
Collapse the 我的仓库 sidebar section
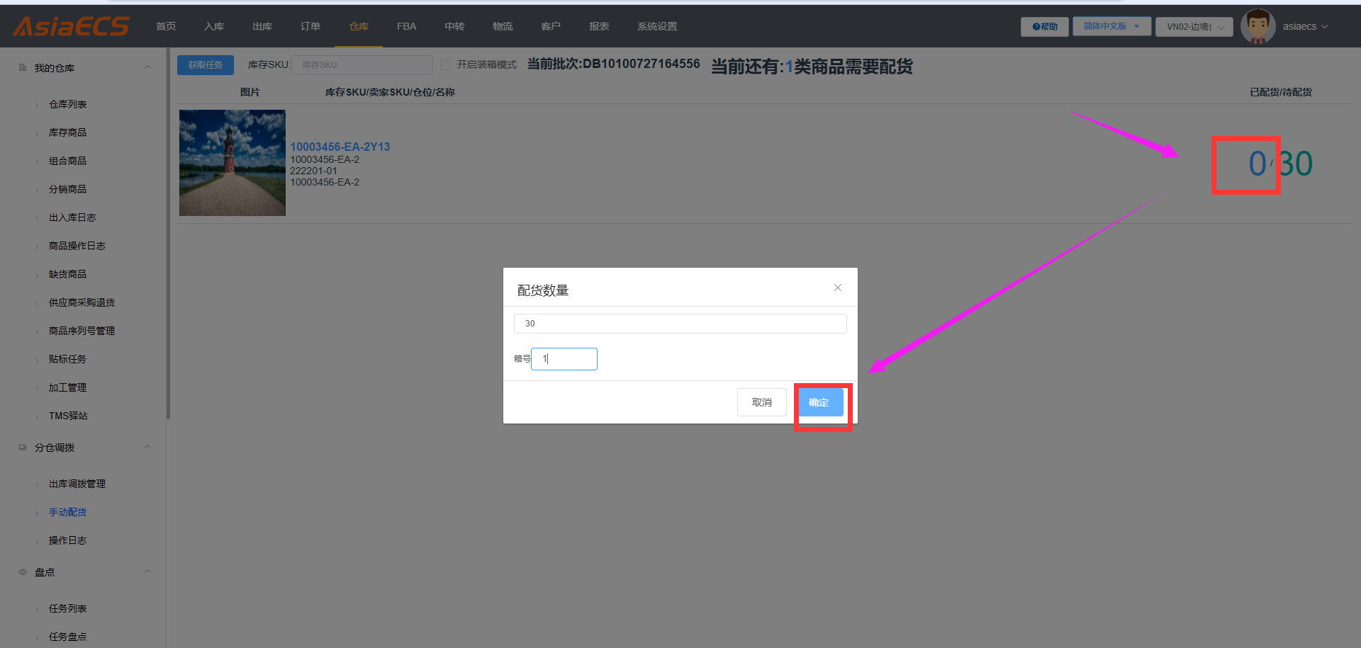pyautogui.click(x=147, y=67)
